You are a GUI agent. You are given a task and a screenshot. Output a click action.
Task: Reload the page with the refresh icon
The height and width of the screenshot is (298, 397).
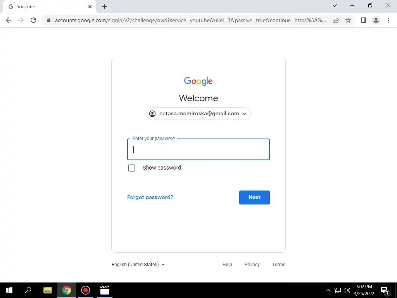tap(33, 20)
